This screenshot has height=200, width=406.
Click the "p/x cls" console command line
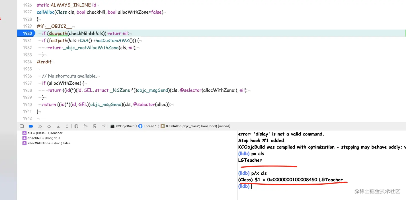click(253, 173)
